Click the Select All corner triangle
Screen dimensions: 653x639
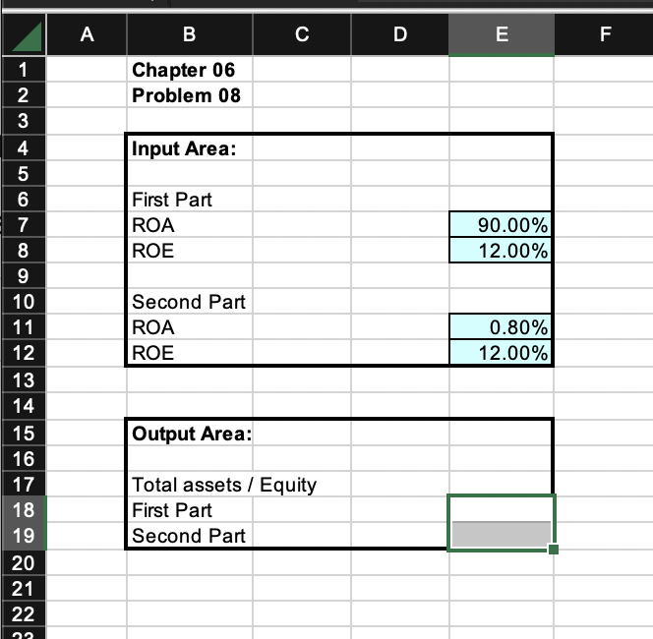28,36
